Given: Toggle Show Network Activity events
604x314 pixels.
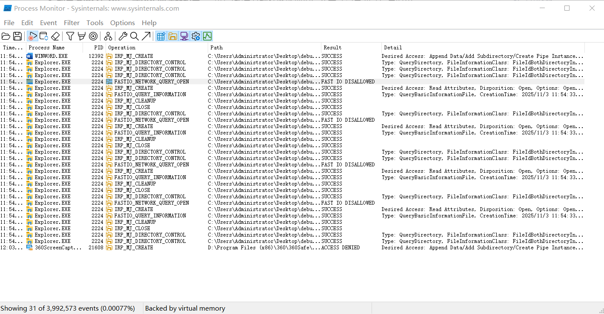Looking at the screenshot, I should click(x=184, y=36).
